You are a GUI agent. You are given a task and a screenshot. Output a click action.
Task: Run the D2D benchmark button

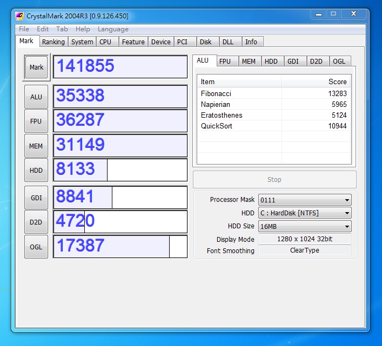(36, 222)
